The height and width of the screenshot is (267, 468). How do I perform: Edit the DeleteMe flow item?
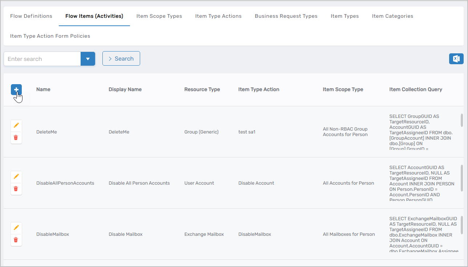tap(16, 125)
